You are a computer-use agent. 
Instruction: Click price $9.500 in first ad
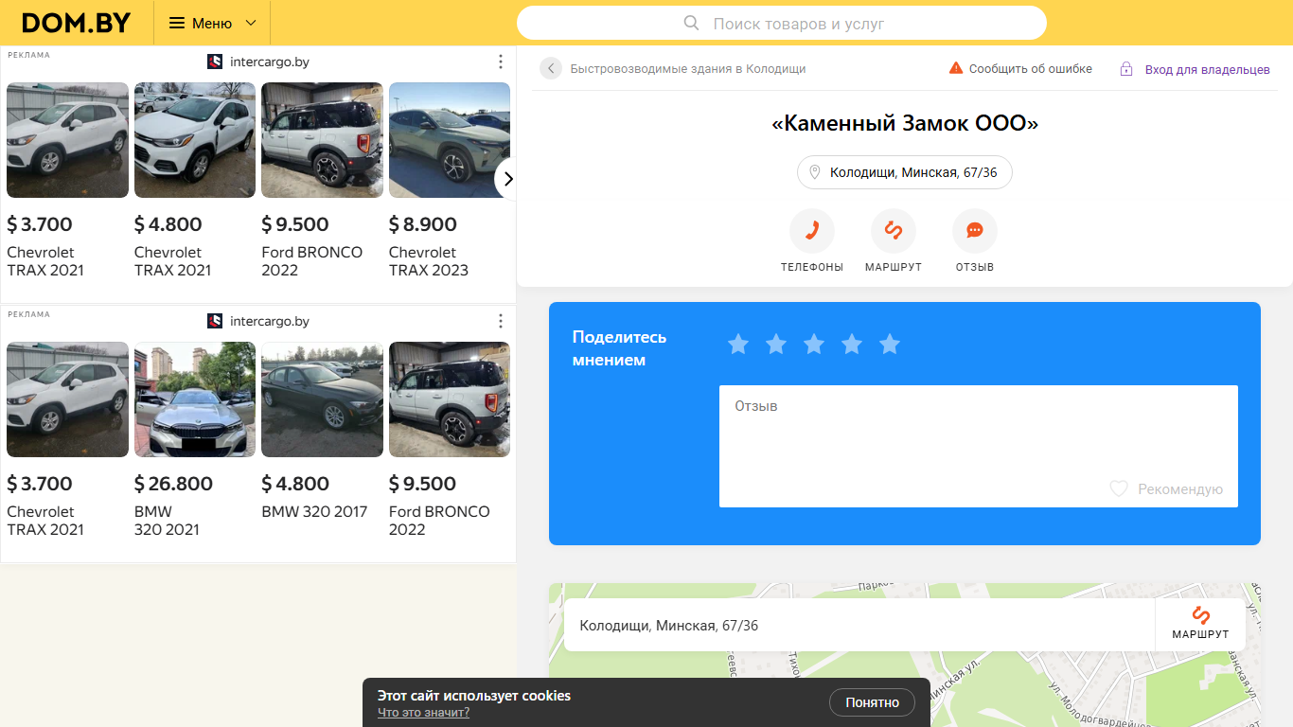click(295, 224)
